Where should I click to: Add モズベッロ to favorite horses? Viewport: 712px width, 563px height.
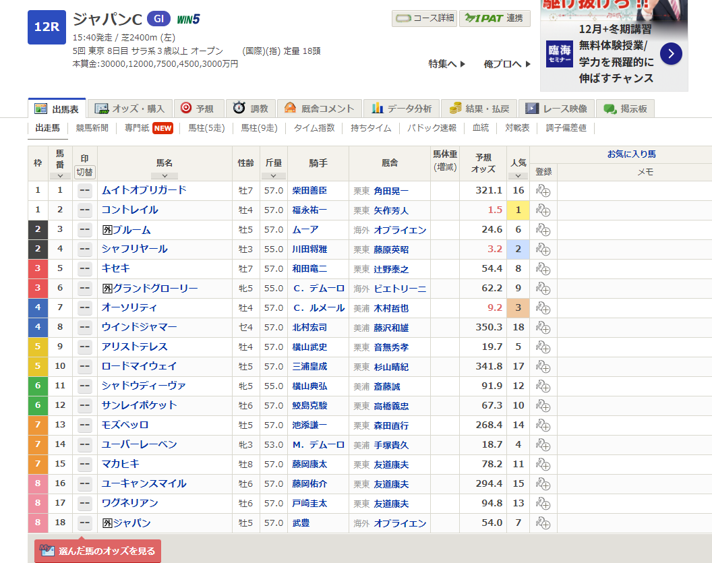(543, 425)
